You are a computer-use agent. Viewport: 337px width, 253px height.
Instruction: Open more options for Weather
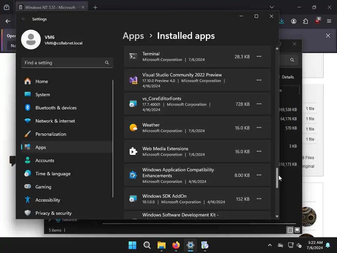point(259,127)
